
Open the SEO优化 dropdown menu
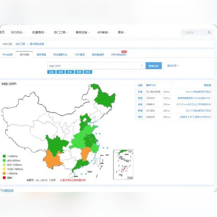click(x=18, y=33)
